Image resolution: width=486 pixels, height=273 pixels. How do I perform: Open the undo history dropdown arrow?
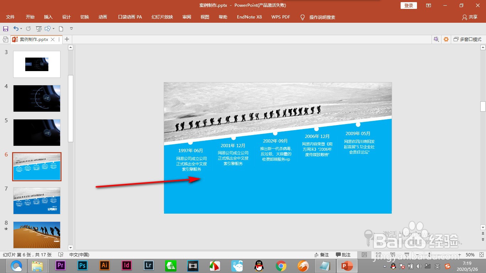click(x=21, y=29)
